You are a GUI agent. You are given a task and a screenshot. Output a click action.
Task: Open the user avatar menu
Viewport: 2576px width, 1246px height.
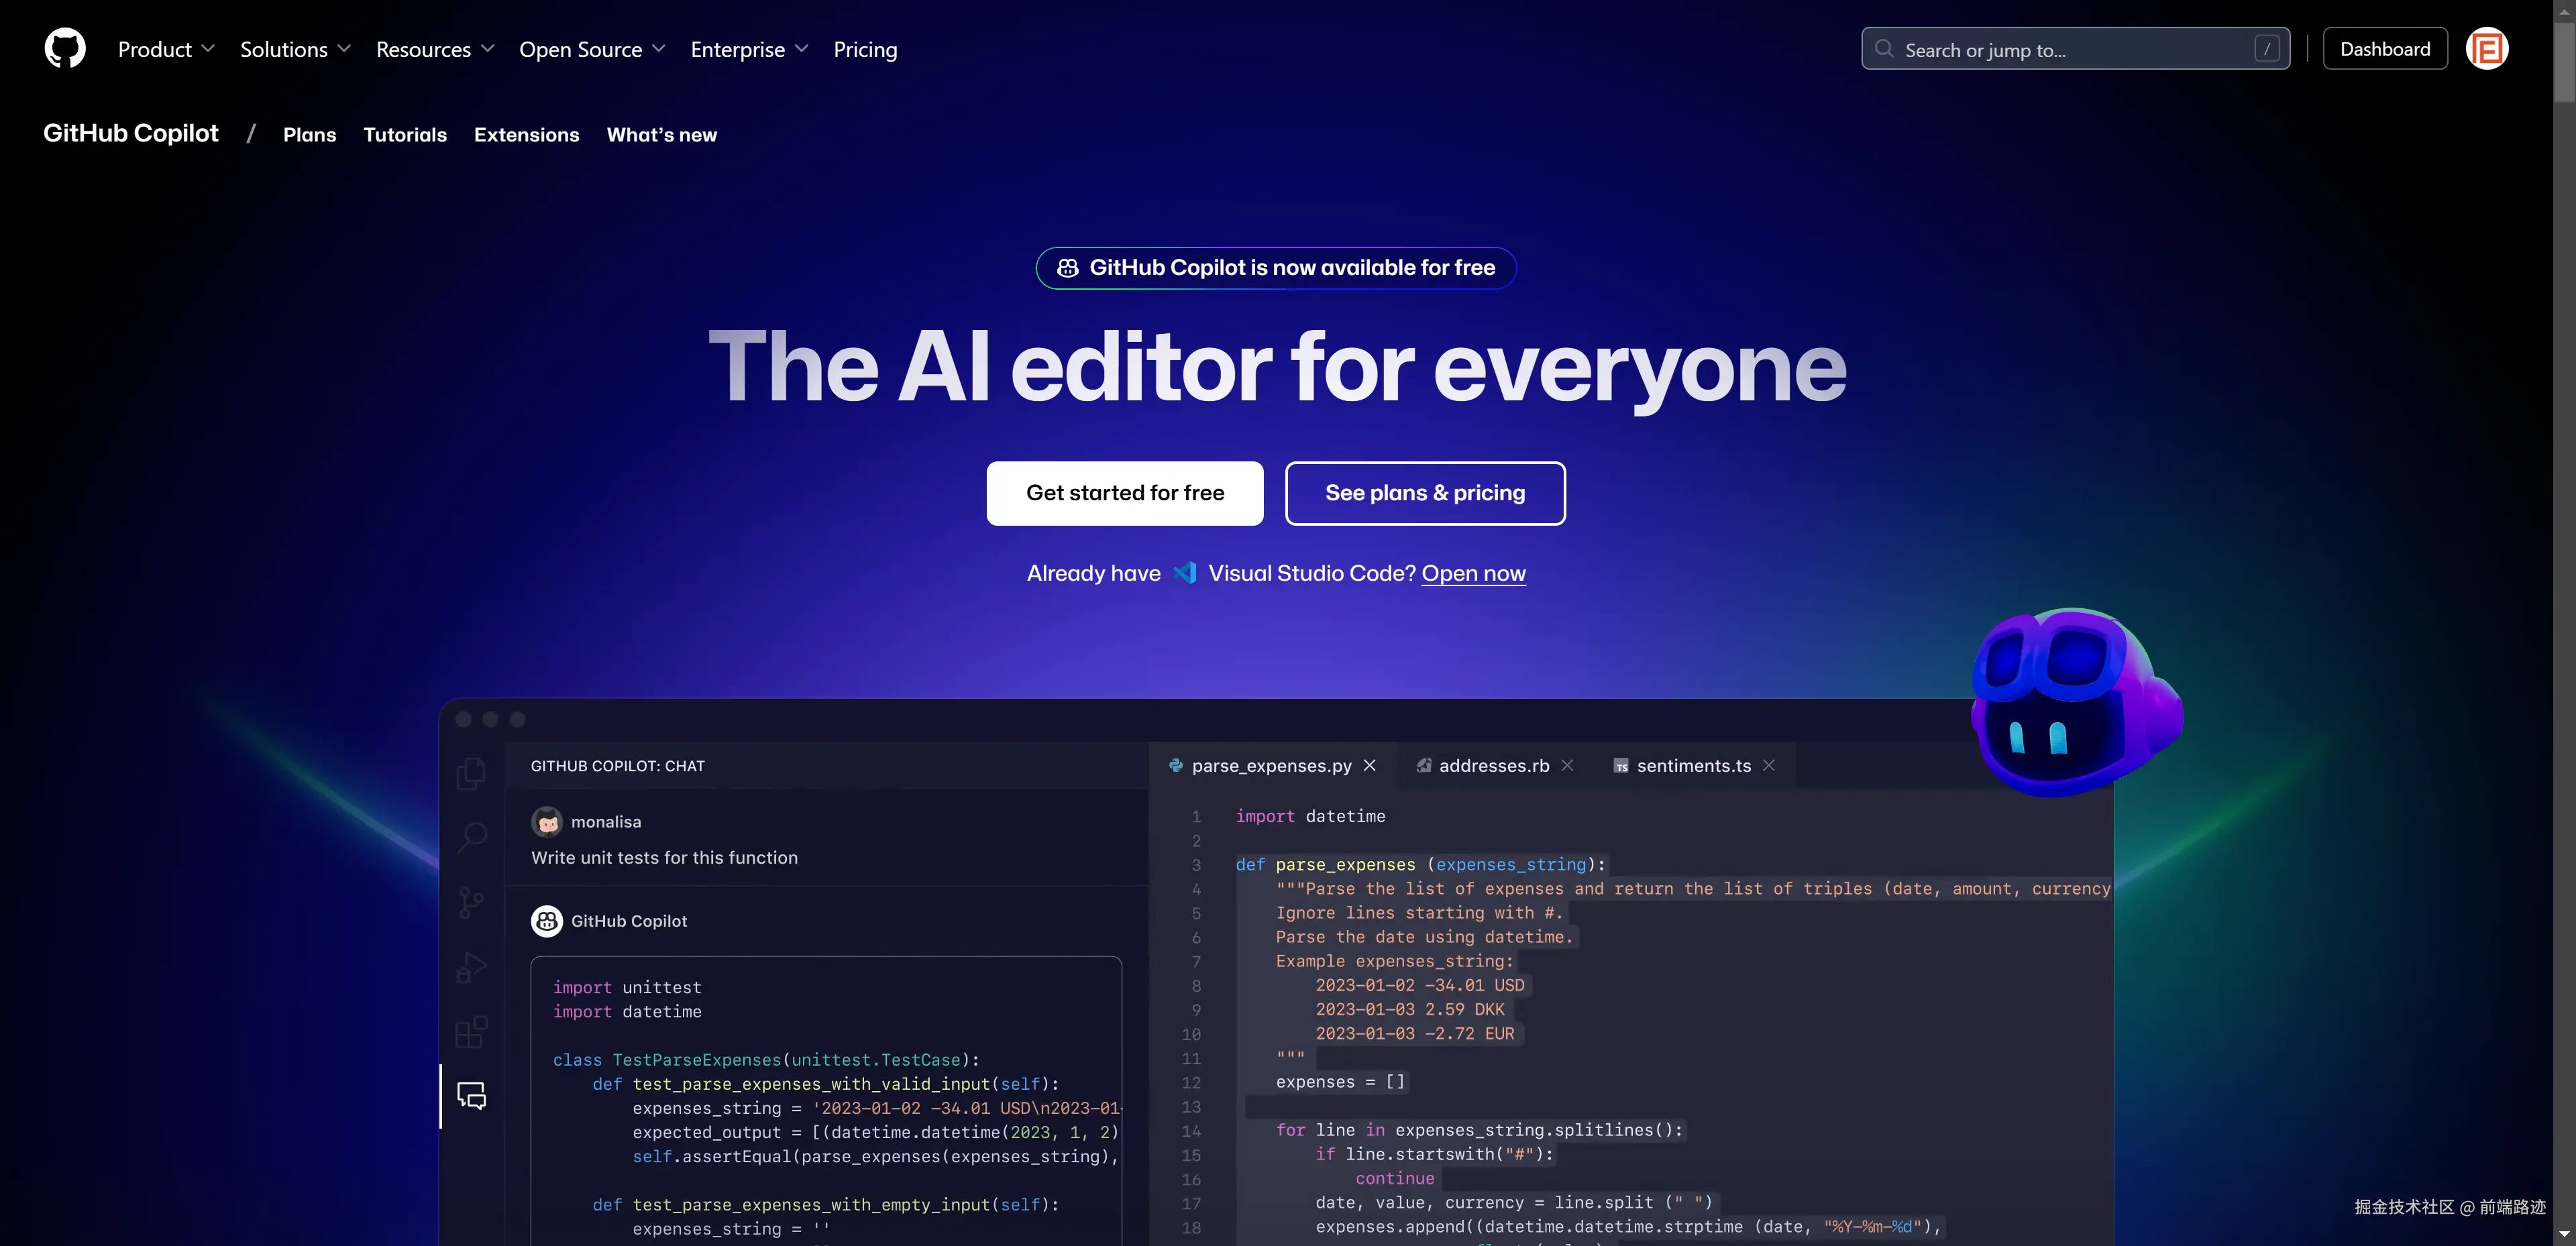[x=2486, y=49]
